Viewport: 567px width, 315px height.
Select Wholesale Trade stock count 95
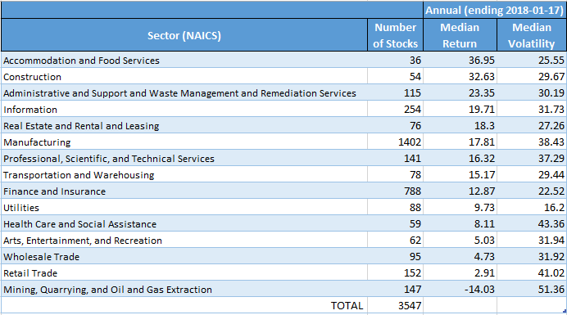[x=395, y=256]
